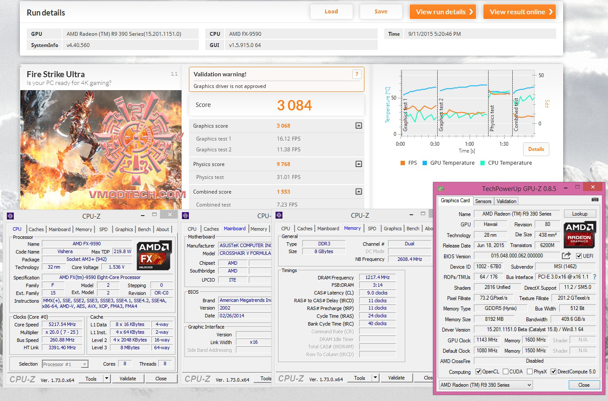This screenshot has height=401, width=608.
Task: Open the Processor #1 selection dropdown
Action: (65, 364)
